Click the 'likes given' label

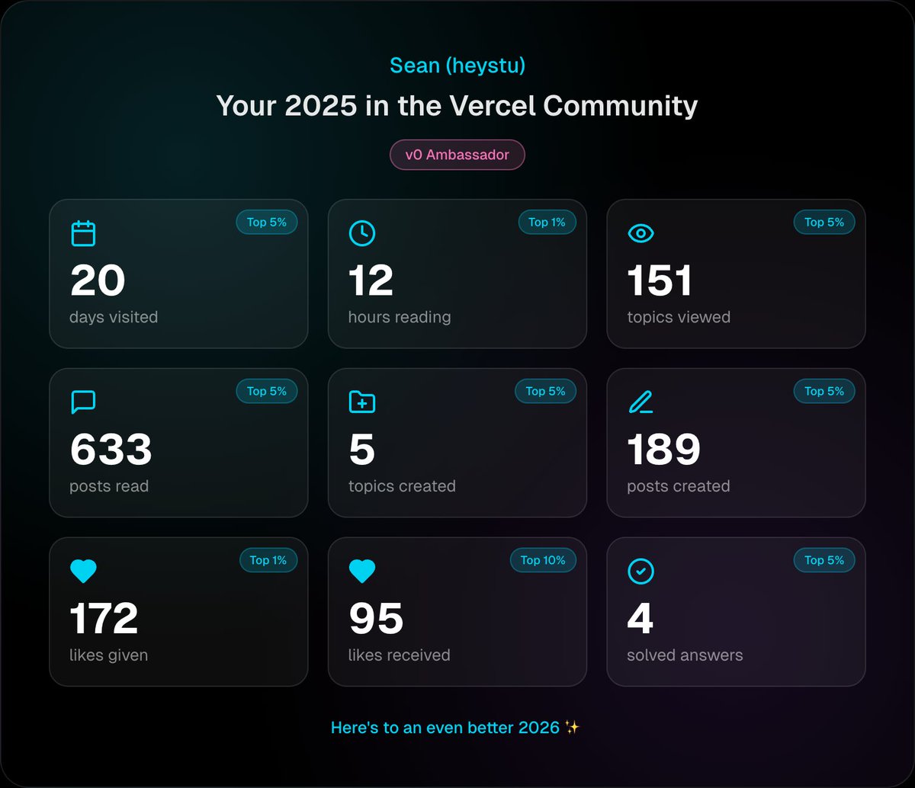(109, 655)
